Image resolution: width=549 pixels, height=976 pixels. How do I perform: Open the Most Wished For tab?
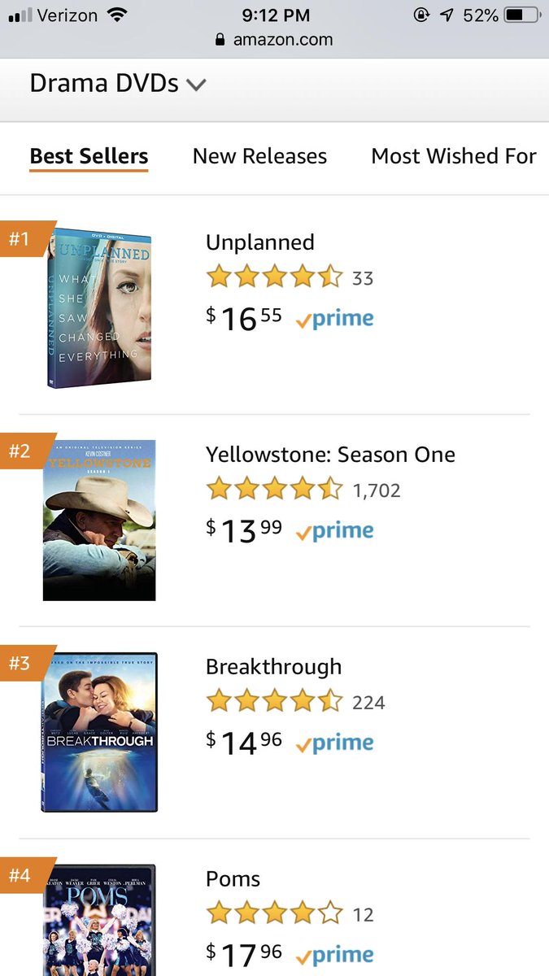[x=454, y=156]
